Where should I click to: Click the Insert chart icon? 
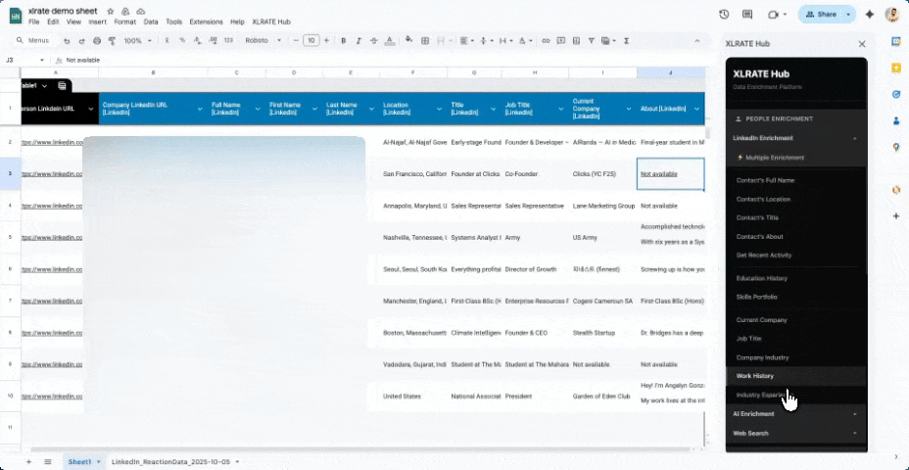click(x=576, y=40)
